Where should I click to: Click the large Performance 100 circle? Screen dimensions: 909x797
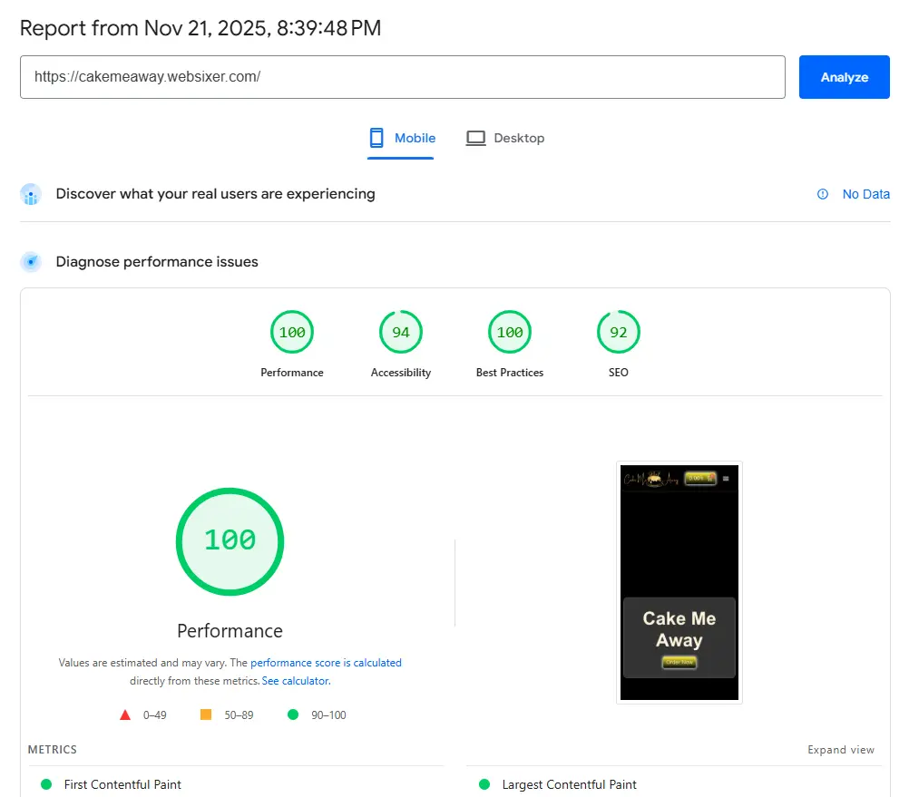[230, 540]
